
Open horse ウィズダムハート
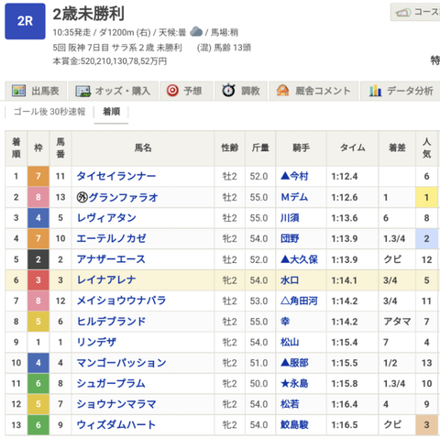coord(116,425)
